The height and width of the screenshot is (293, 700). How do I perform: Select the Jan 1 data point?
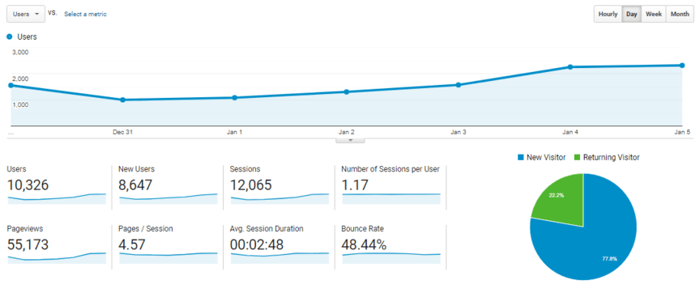click(234, 98)
